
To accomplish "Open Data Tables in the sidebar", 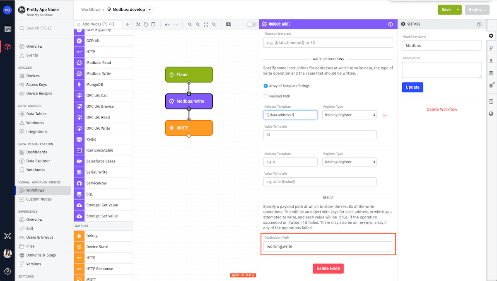I will pyautogui.click(x=36, y=114).
